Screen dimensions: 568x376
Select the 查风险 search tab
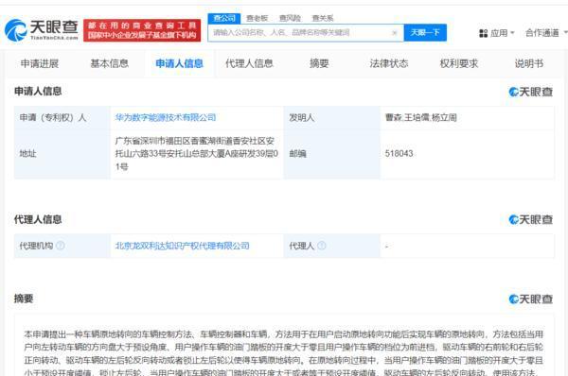(290, 18)
